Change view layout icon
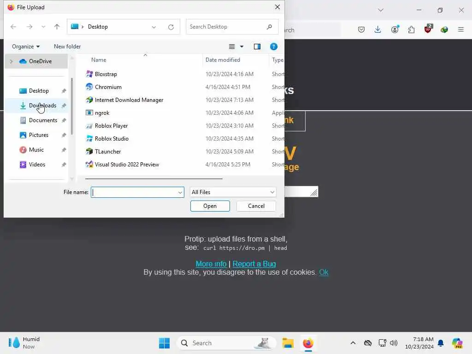472x354 pixels. (232, 47)
